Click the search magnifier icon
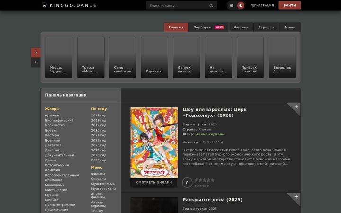341x213 pixels. coord(211,5)
